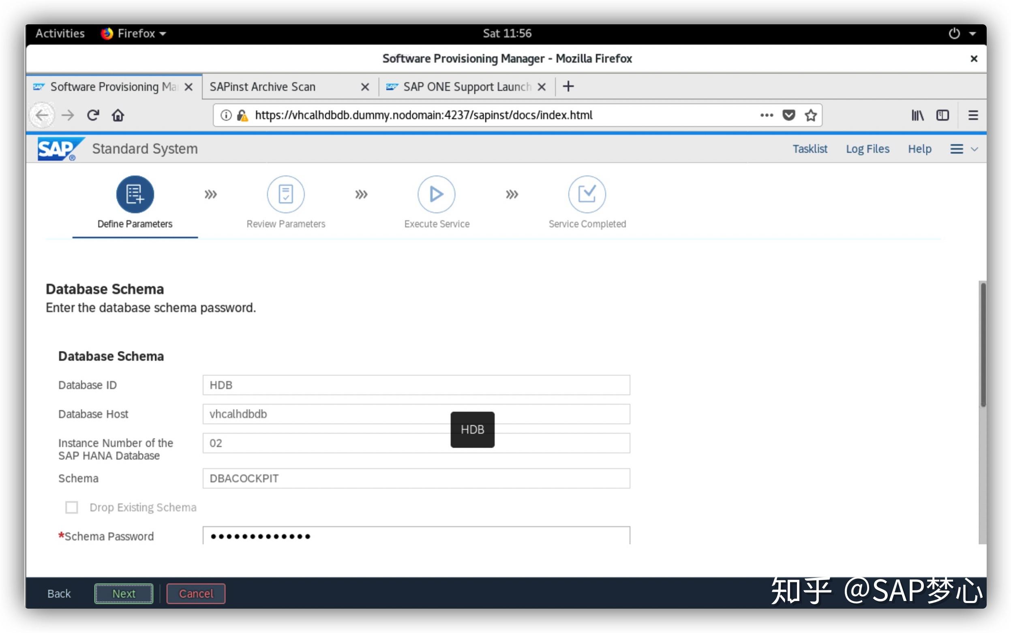Click the Database Host input field
Image resolution: width=1011 pixels, height=633 pixels.
click(414, 414)
